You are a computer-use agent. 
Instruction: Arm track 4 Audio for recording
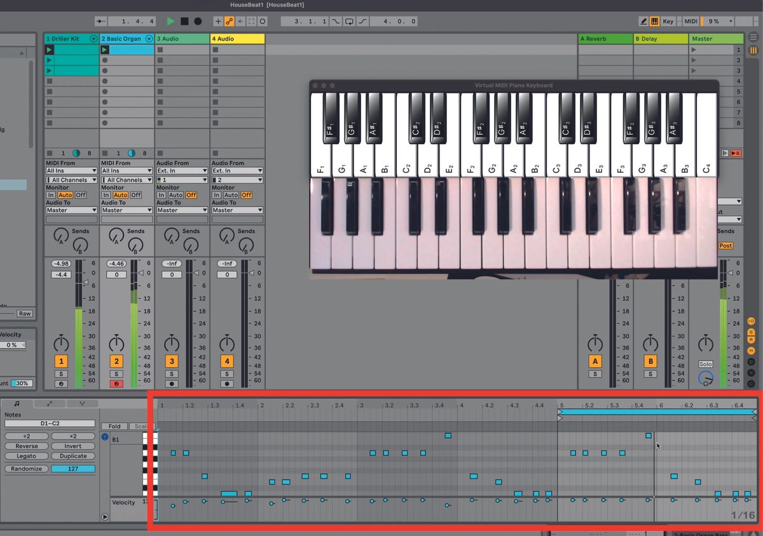(227, 384)
